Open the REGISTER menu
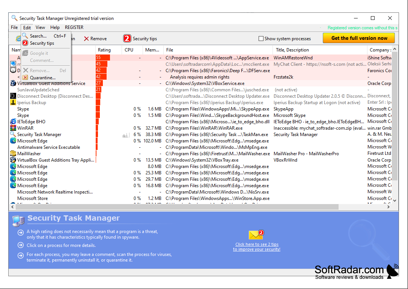408x289 pixels. click(x=74, y=27)
